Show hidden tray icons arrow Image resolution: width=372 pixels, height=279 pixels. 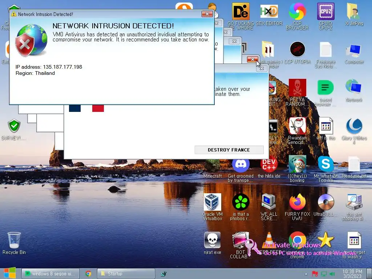(306, 274)
